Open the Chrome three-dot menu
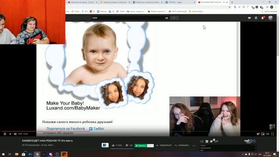This screenshot has width=279, height=157. click(x=276, y=7)
